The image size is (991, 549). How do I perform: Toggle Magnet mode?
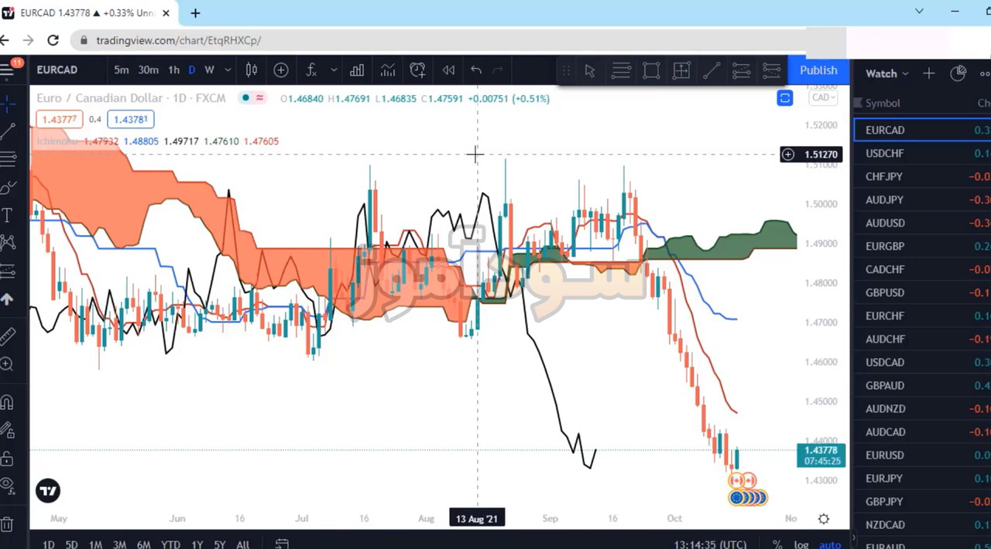(8, 402)
